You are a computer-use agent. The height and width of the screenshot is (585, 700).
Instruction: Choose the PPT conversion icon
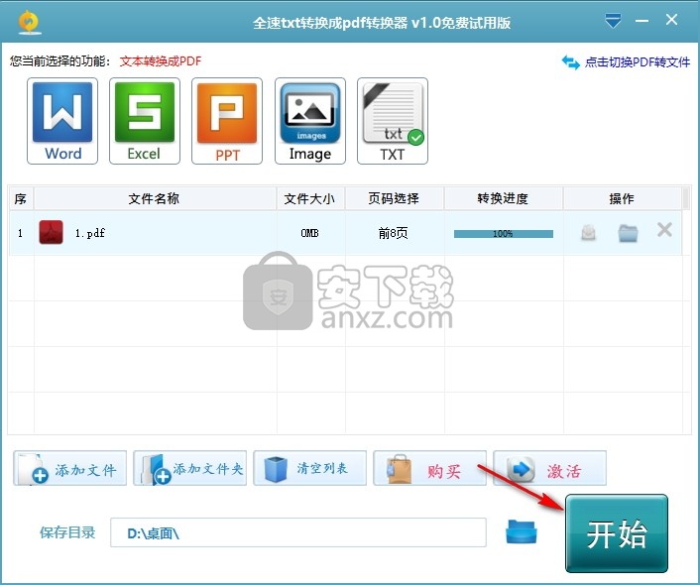tap(227, 121)
